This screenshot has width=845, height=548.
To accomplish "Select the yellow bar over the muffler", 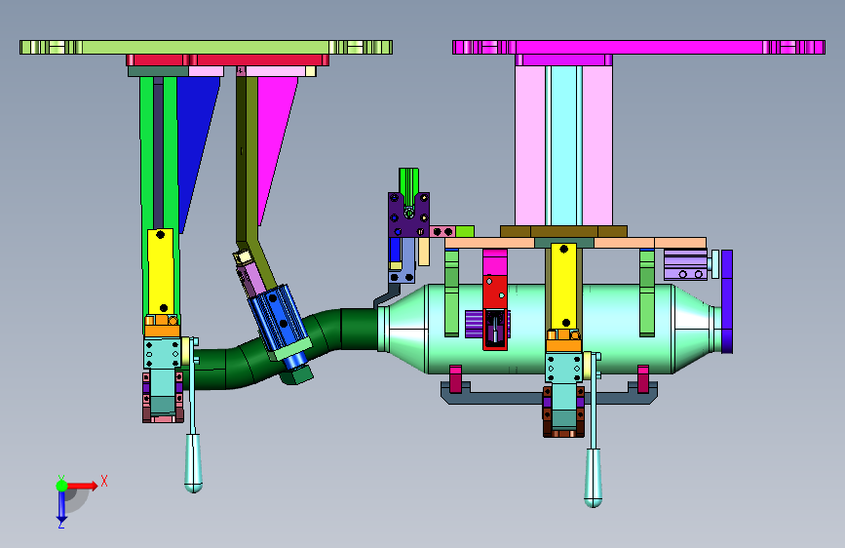I will [563, 286].
